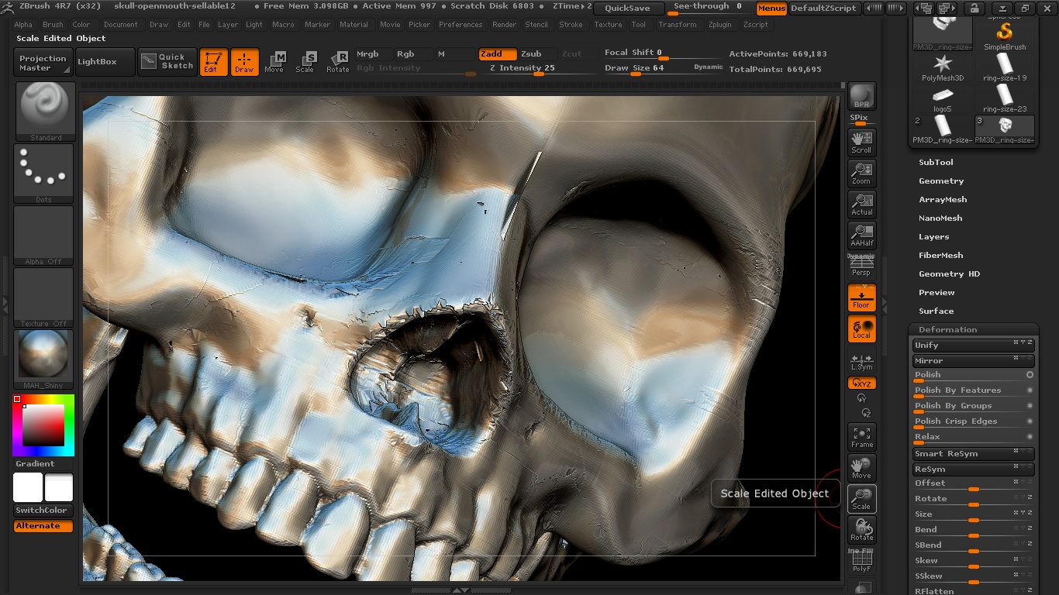Toggle the Floor grid button
Screen dimensions: 1059x595
coord(861,297)
